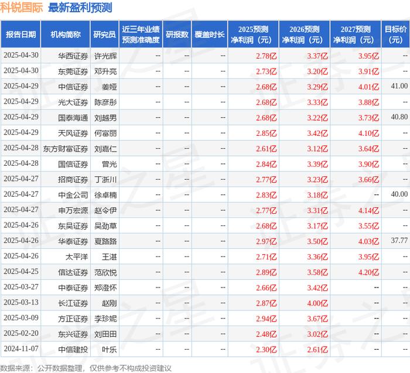Click institution 中信建投

[73, 350]
